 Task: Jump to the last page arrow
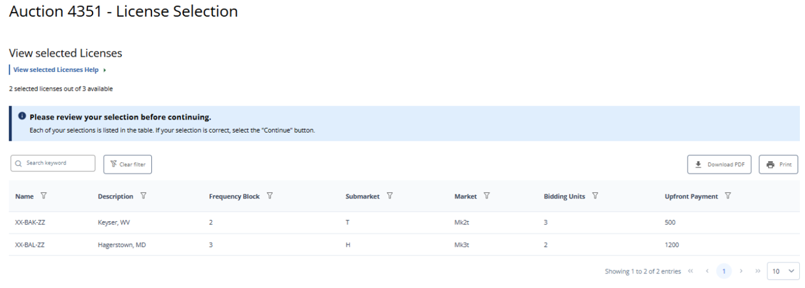click(x=757, y=271)
